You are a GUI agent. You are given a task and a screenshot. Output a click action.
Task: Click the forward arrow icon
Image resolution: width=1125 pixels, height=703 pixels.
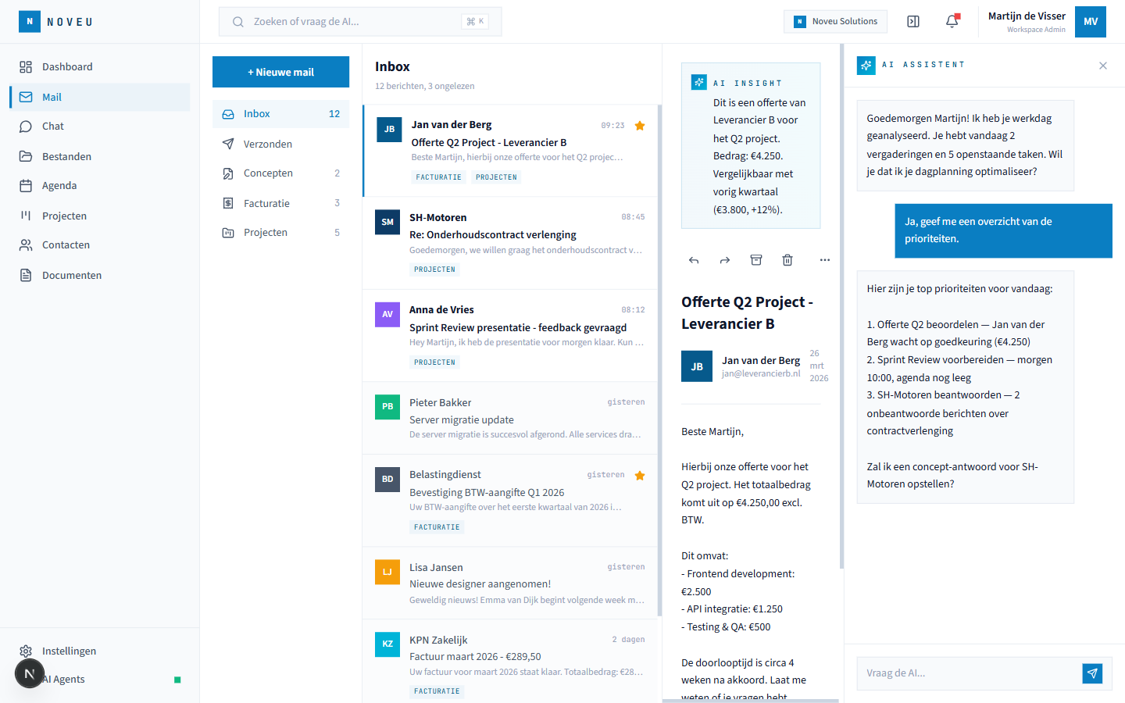(x=725, y=260)
